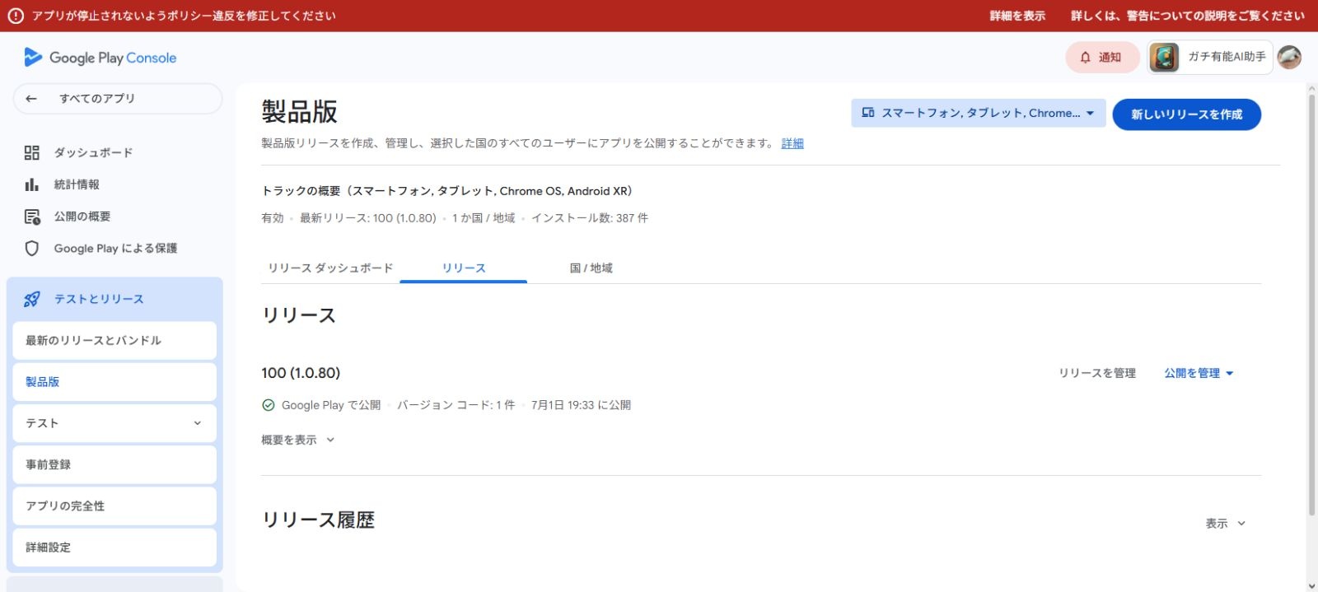Click the 有効 status text
The width and height of the screenshot is (1318, 592).
(272, 218)
